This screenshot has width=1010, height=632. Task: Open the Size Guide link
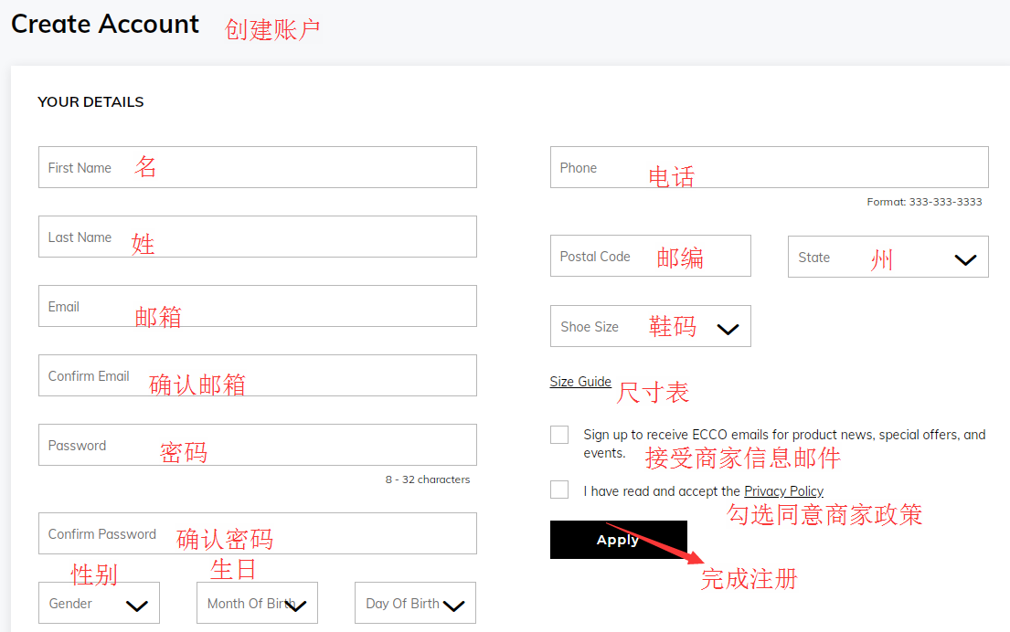tap(580, 382)
